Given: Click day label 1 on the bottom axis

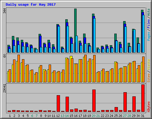Looking at the screenshot, I should pyautogui.click(x=10, y=116).
